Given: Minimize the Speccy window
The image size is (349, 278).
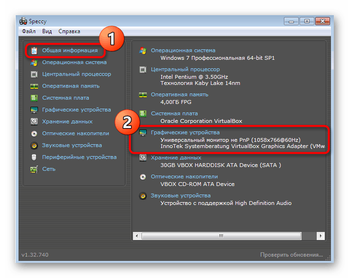Looking at the screenshot, I should (291, 21).
